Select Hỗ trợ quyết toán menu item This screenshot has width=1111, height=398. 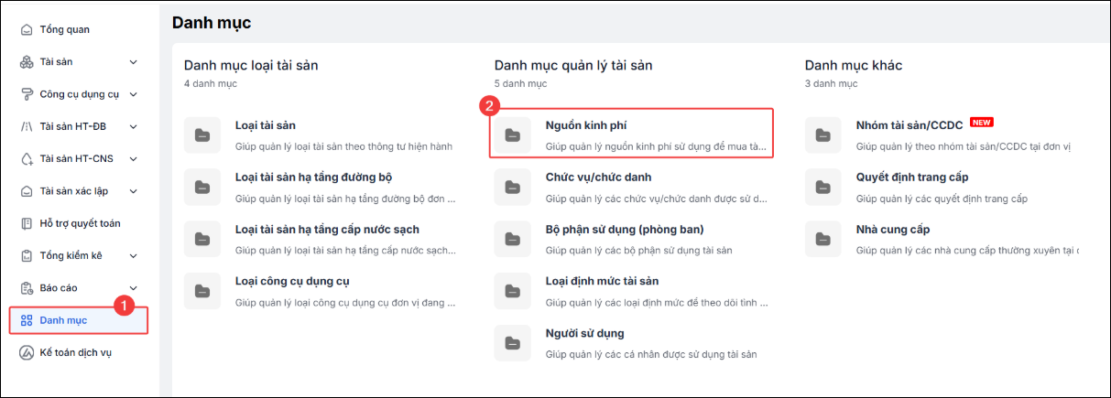coord(79,223)
